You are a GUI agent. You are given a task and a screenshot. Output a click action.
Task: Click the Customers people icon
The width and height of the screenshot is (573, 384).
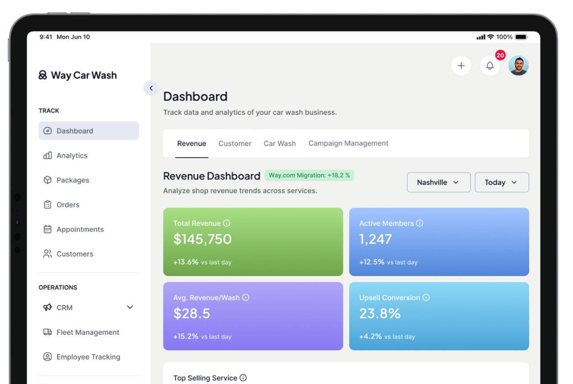click(48, 254)
